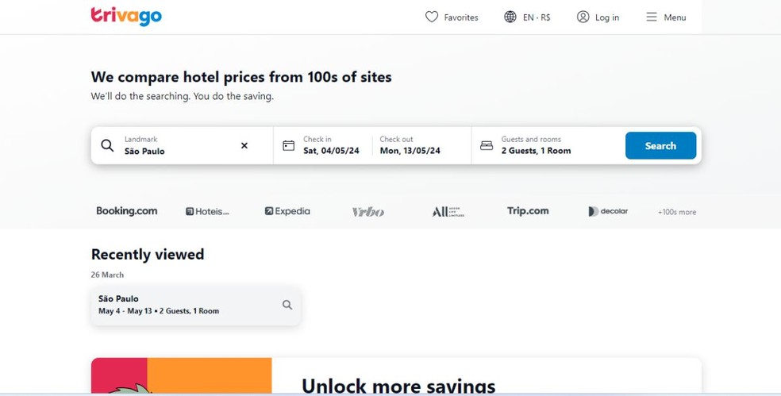The width and height of the screenshot is (781, 396).
Task: Click the Log in profile icon
Action: [x=583, y=17]
